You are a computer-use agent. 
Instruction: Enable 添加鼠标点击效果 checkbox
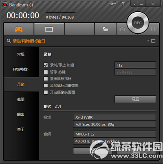tap(46, 85)
